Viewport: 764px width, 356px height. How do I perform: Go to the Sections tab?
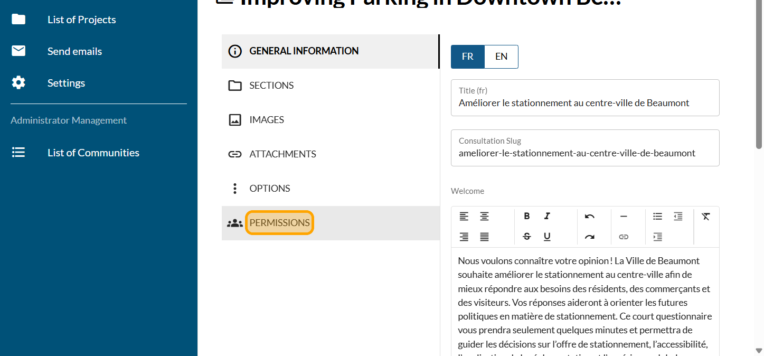tap(271, 86)
